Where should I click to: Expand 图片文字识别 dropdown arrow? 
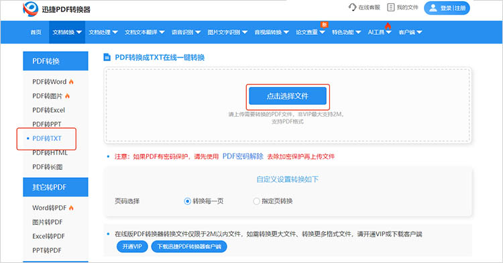(x=244, y=32)
